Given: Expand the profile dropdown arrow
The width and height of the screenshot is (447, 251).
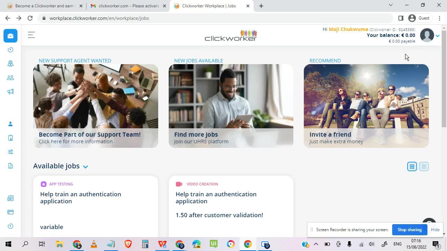Looking at the screenshot, I should click(x=438, y=36).
